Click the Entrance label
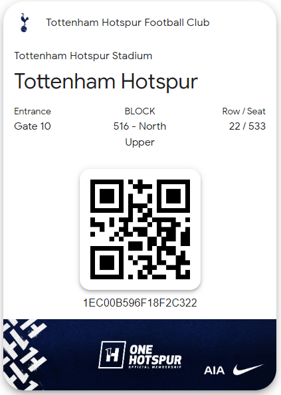The image size is (281, 395). tap(33, 111)
